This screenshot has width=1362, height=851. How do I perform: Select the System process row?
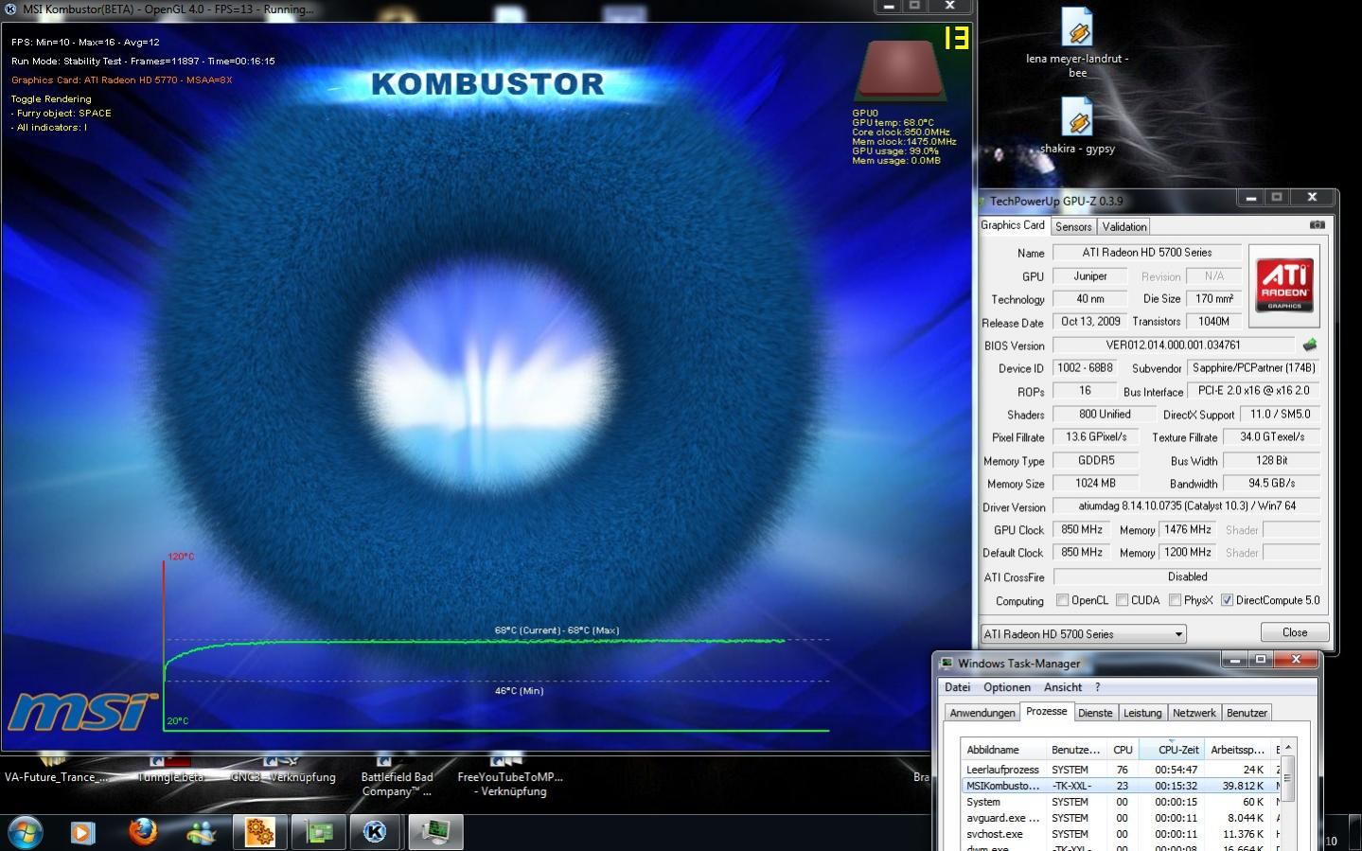[1121, 802]
